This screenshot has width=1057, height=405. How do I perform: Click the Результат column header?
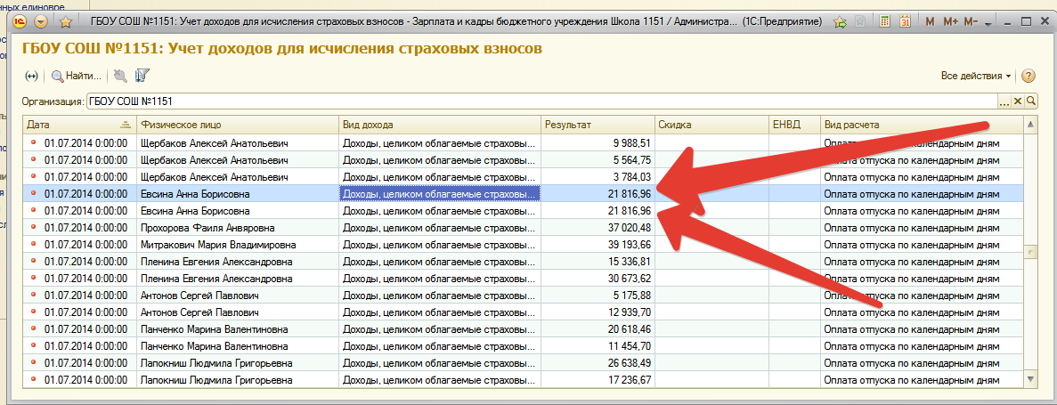click(x=597, y=125)
